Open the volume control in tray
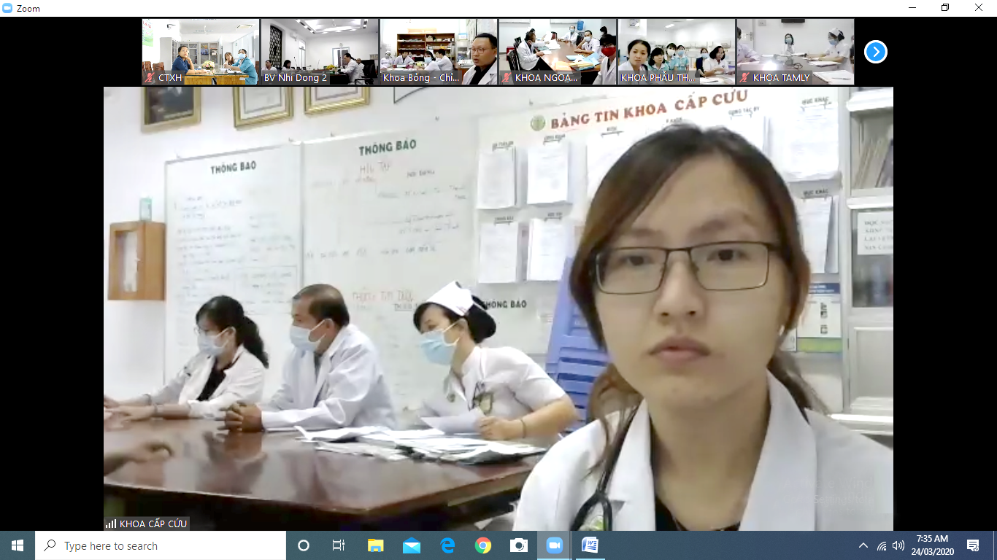Viewport: 997px width, 560px height. point(898,545)
